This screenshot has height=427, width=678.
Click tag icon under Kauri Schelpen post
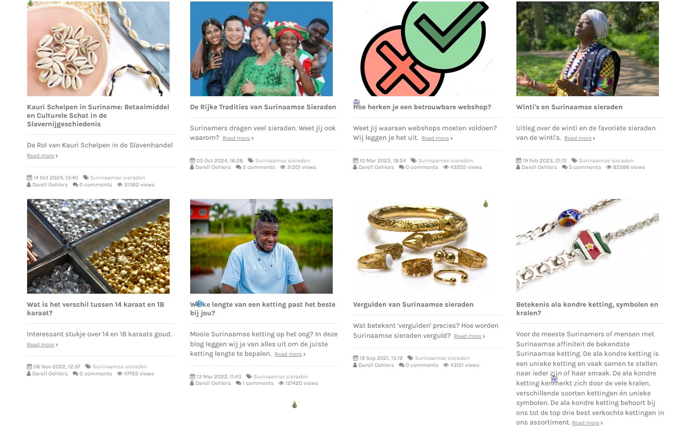(x=86, y=178)
